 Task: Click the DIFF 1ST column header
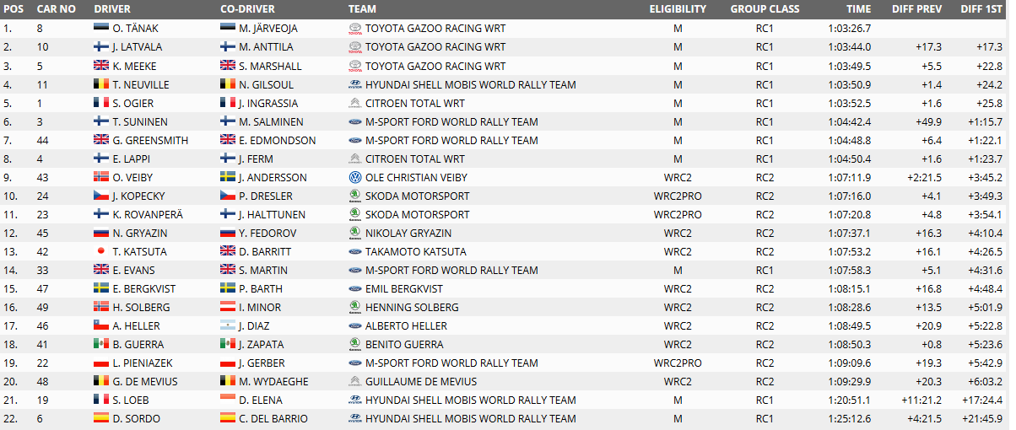981,8
